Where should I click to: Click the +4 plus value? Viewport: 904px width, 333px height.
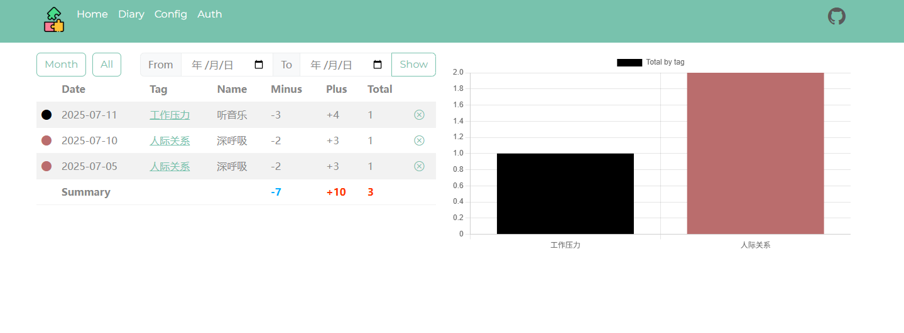333,115
